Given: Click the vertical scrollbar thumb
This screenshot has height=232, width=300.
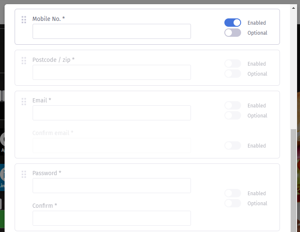Looking at the screenshot, I should tap(293, 180).
